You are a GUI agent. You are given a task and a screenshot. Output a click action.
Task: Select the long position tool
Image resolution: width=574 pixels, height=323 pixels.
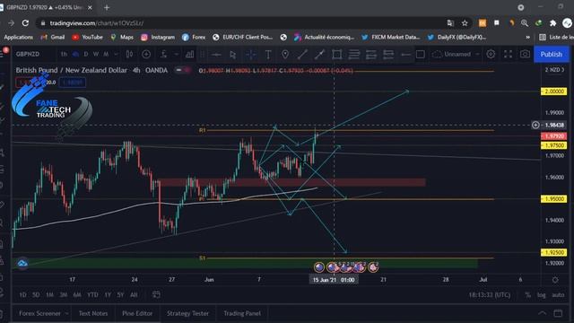click(371, 55)
